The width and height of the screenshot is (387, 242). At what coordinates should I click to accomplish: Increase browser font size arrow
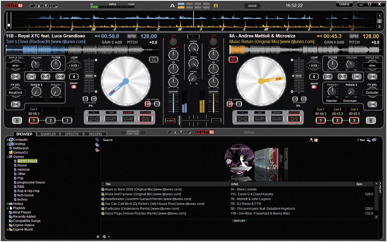pos(143,132)
